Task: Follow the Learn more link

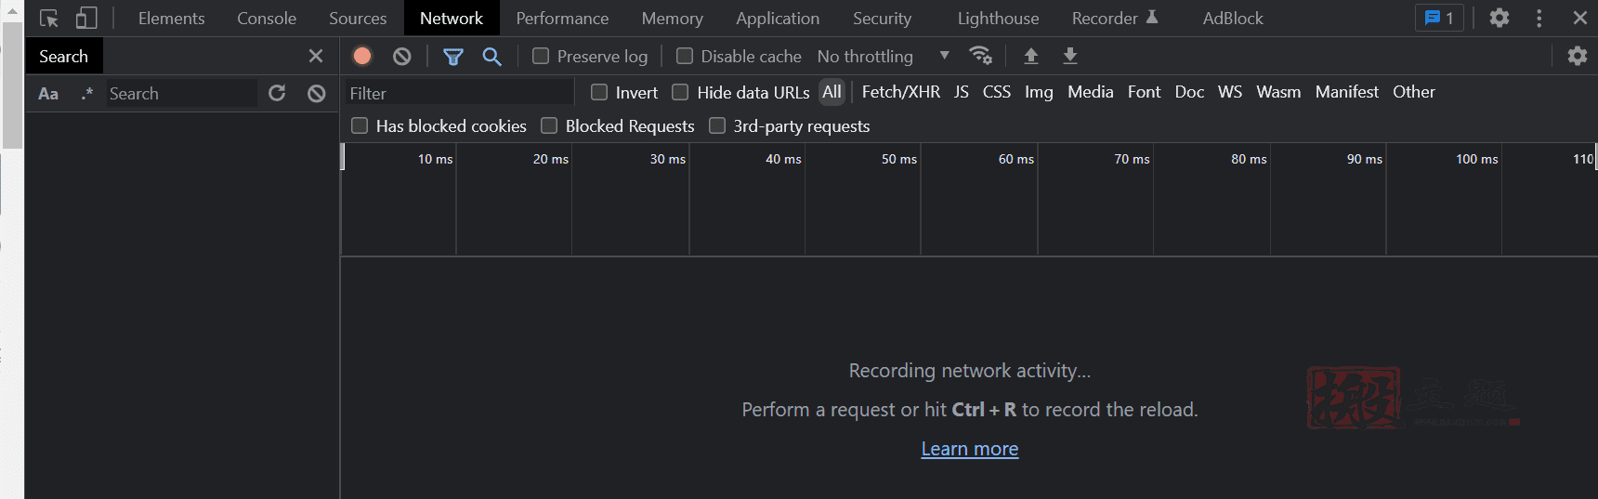Action: click(970, 449)
